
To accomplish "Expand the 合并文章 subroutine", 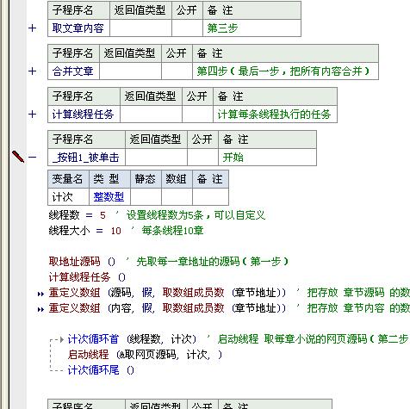I will 32,71.
